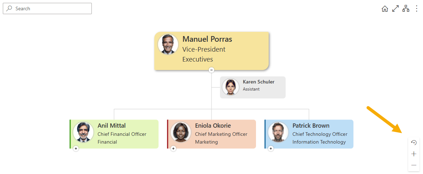Select Patrick Brown's name text
Image resolution: width=423 pixels, height=174 pixels.
click(311, 126)
